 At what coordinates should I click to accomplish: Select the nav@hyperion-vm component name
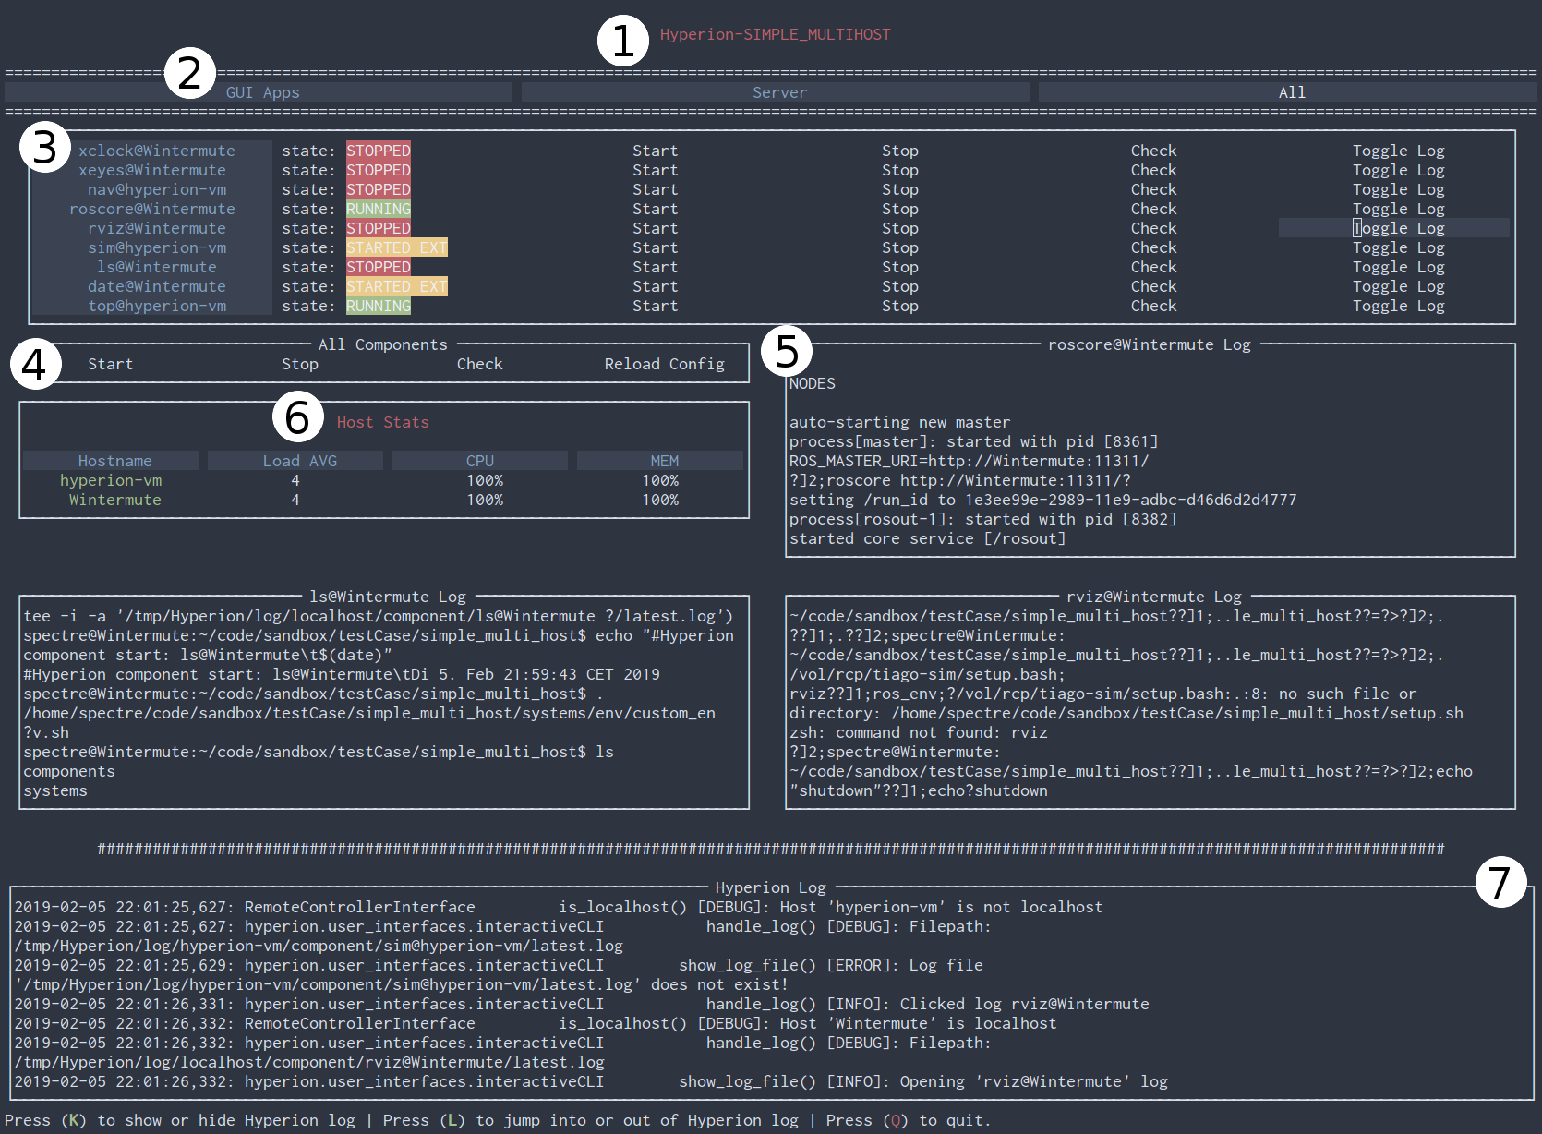pos(156,189)
